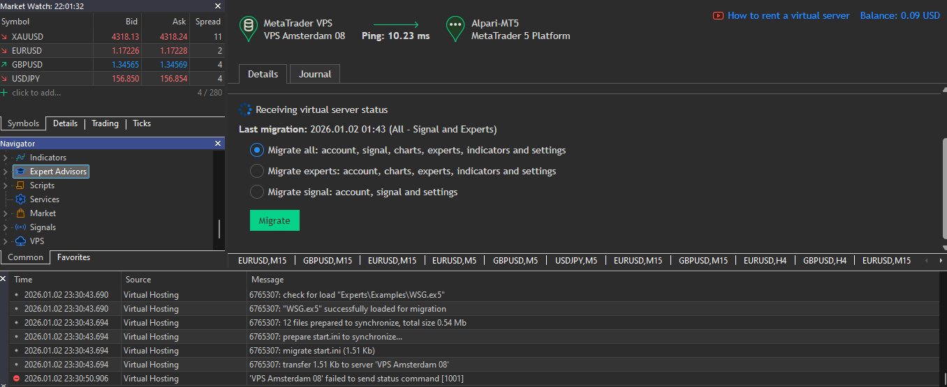Select USDJPY bid value 156.850
Image resolution: width=947 pixels, height=387 pixels.
point(126,79)
